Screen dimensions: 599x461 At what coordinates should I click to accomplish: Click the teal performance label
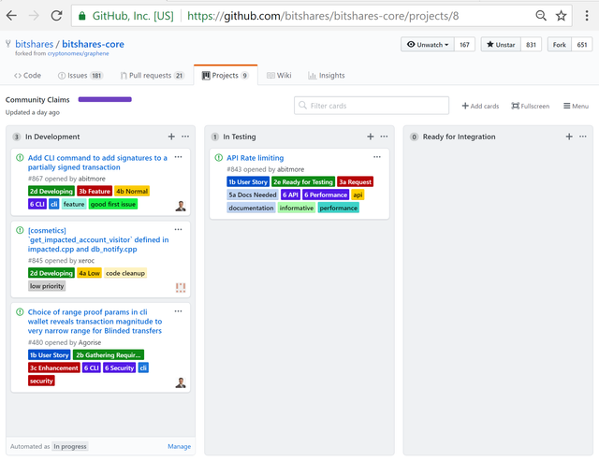pos(339,208)
